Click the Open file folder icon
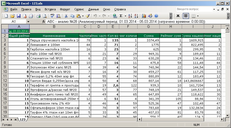Screen dimensions: 231x128 (12, 16)
